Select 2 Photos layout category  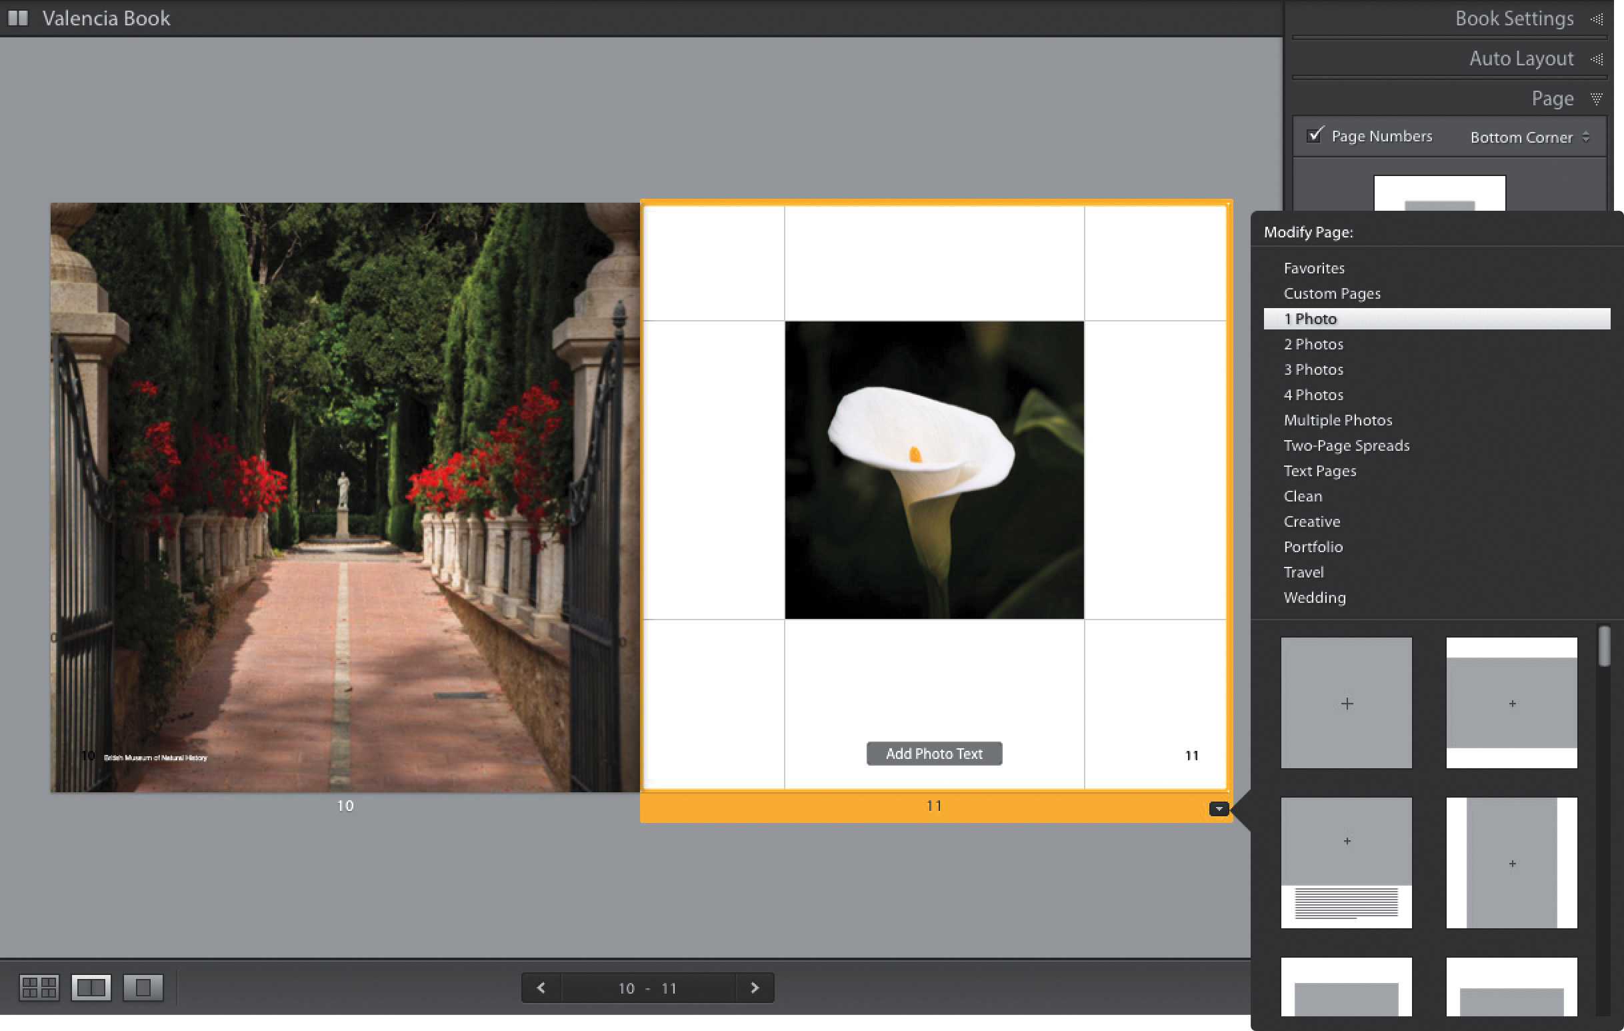1313,344
